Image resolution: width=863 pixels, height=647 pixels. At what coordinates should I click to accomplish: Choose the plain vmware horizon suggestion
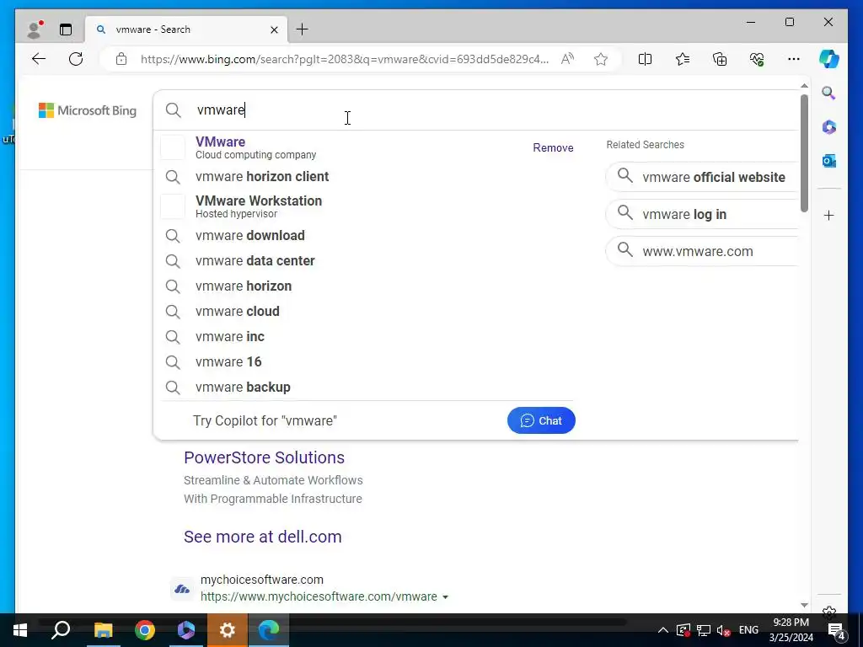(x=367, y=286)
